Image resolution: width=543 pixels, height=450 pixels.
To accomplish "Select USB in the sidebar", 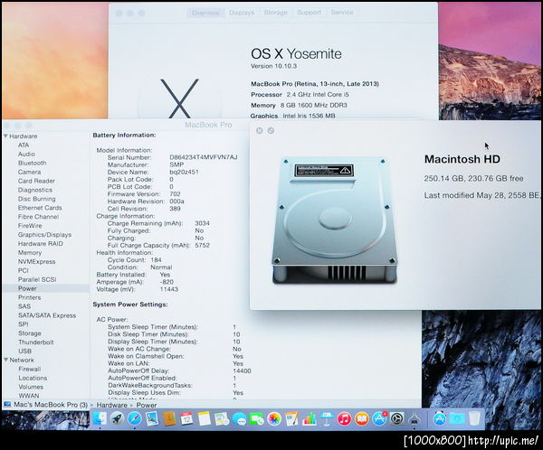I will click(25, 352).
